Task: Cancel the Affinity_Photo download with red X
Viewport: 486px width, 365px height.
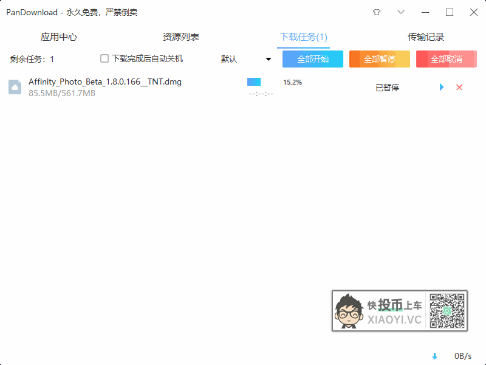Action: [x=459, y=88]
